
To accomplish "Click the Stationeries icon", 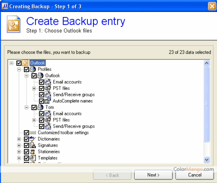I will [33, 152].
